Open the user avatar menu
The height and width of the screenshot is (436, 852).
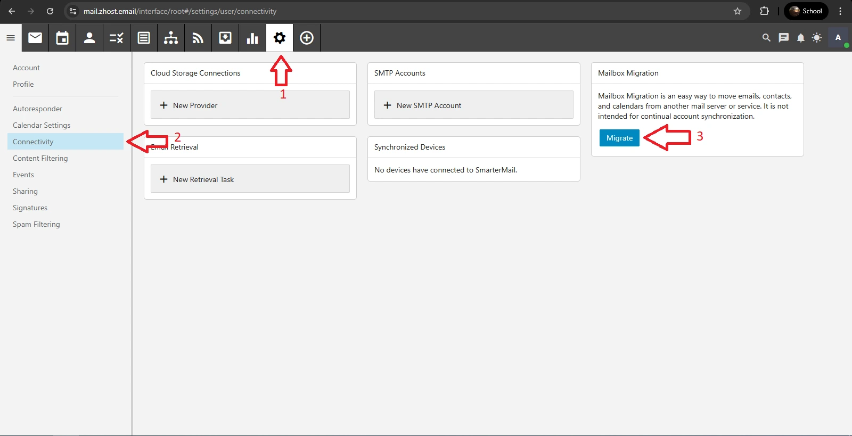tap(838, 38)
